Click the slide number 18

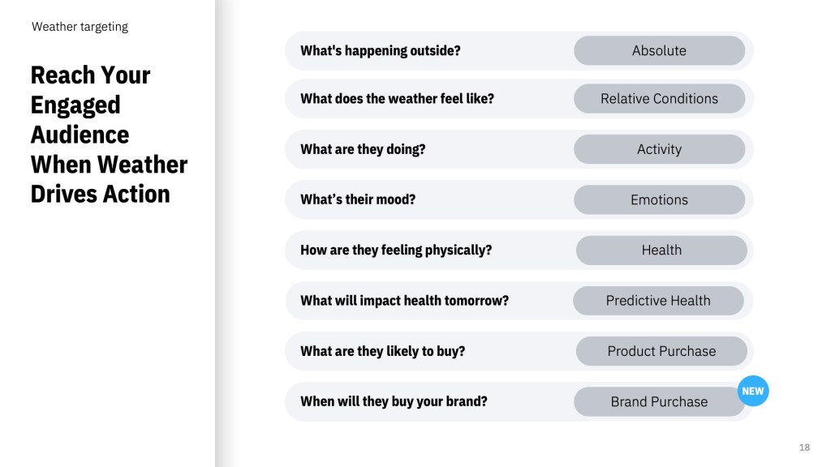(804, 448)
